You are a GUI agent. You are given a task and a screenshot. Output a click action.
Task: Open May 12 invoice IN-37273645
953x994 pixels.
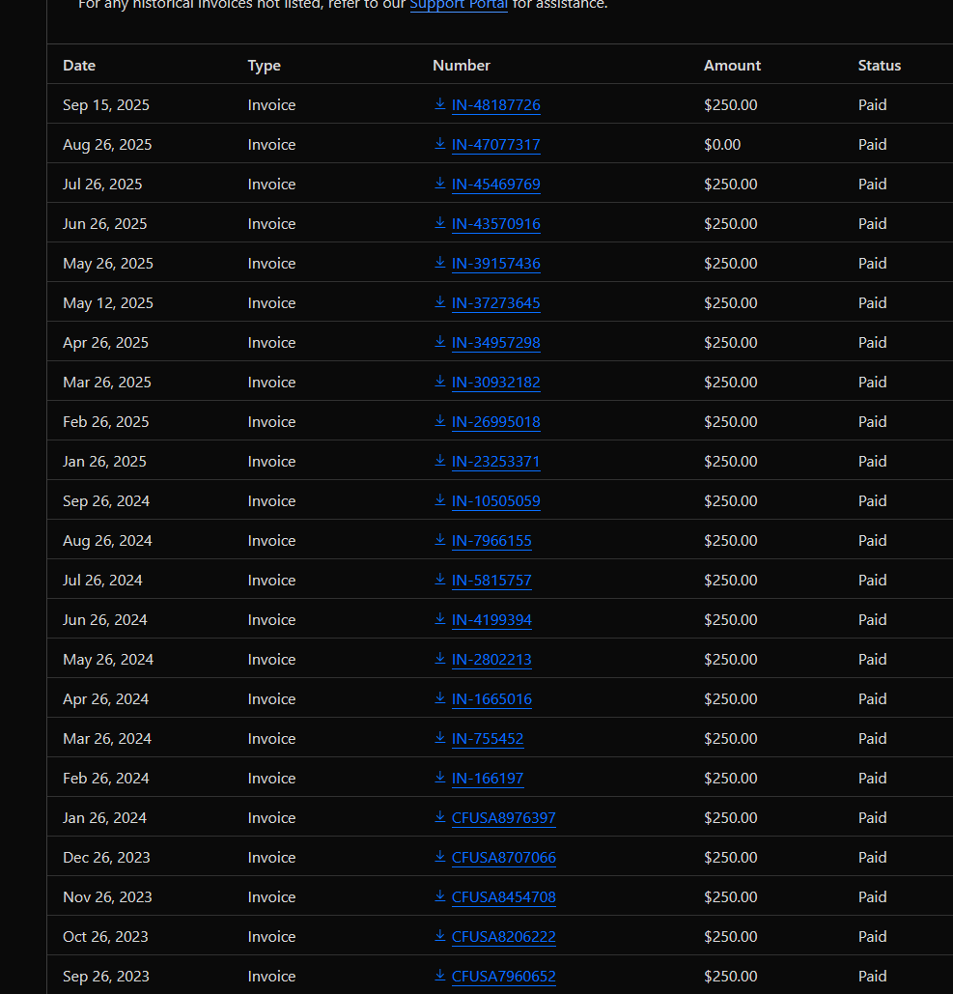[496, 303]
